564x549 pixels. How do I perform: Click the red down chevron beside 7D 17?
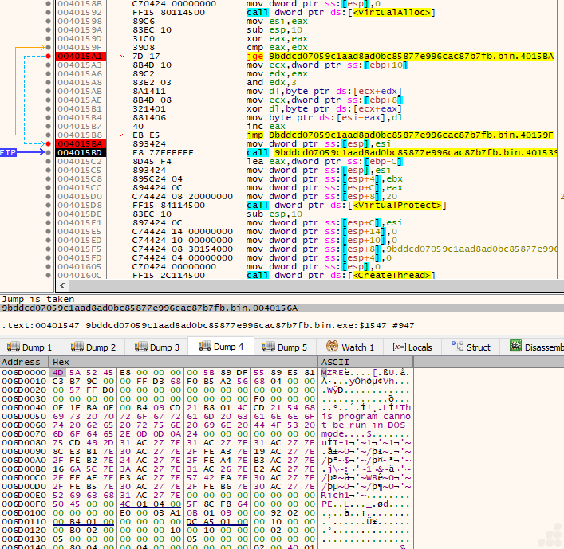122,57
